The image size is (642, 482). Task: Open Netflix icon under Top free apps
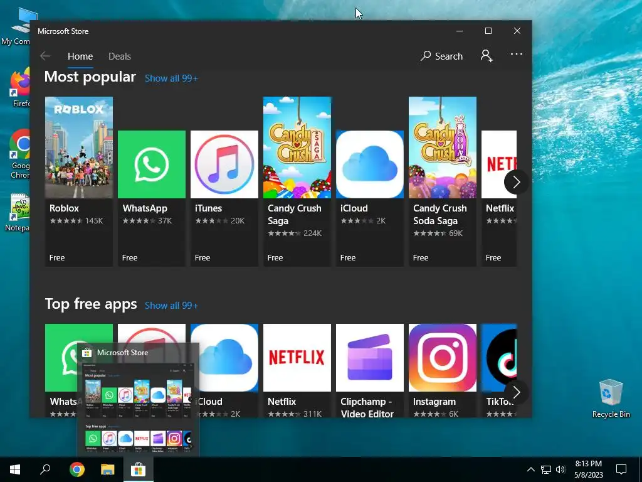[x=297, y=357]
